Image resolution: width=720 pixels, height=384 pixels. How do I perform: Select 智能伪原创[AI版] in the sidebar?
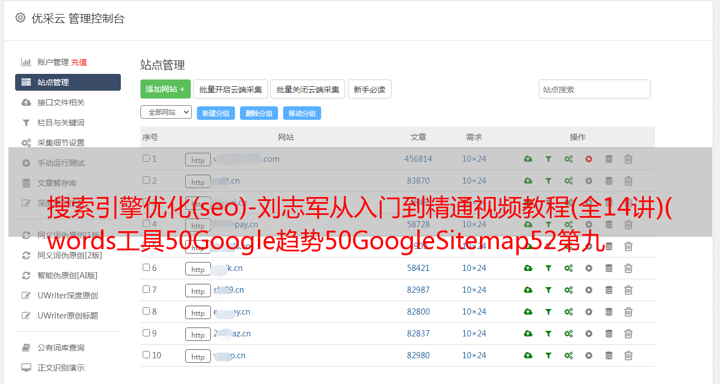pos(68,275)
